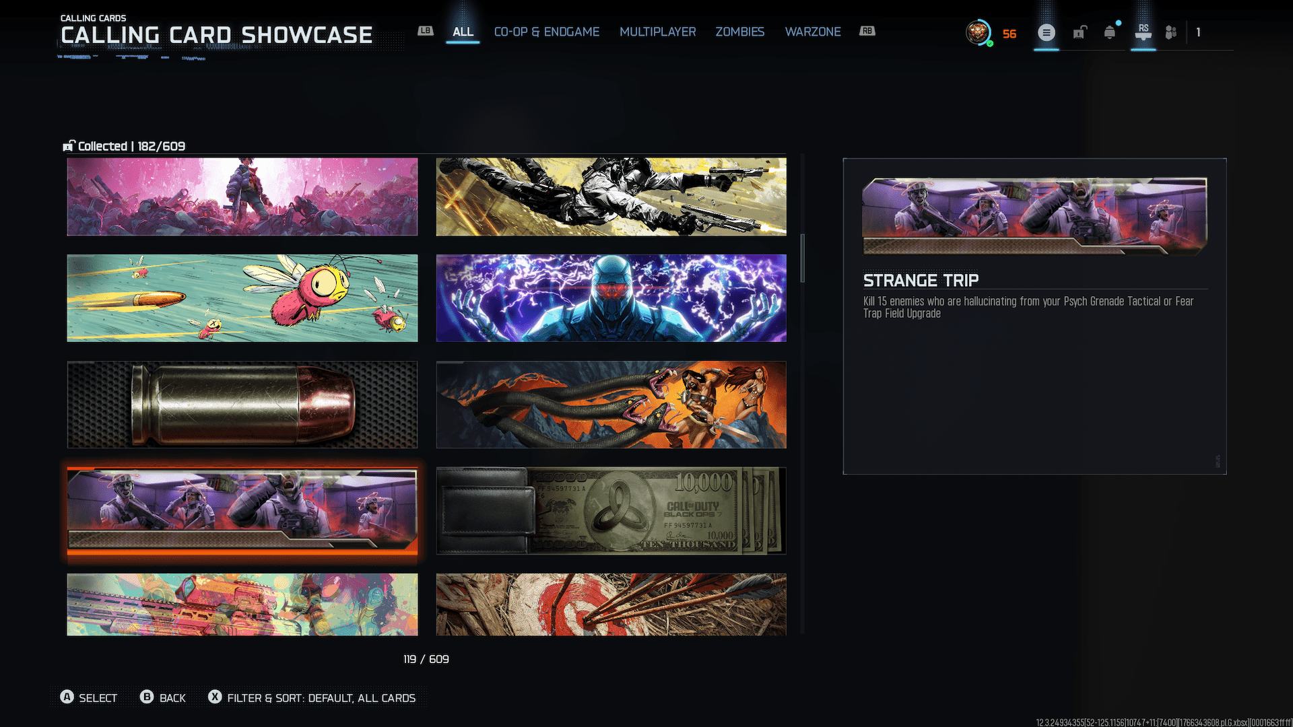Choose the brass bullet calling card

(x=242, y=405)
